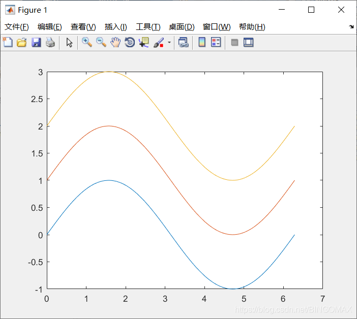357x319 pixels.
Task: Activate the Zoom In magnifier tool
Action: (87, 43)
